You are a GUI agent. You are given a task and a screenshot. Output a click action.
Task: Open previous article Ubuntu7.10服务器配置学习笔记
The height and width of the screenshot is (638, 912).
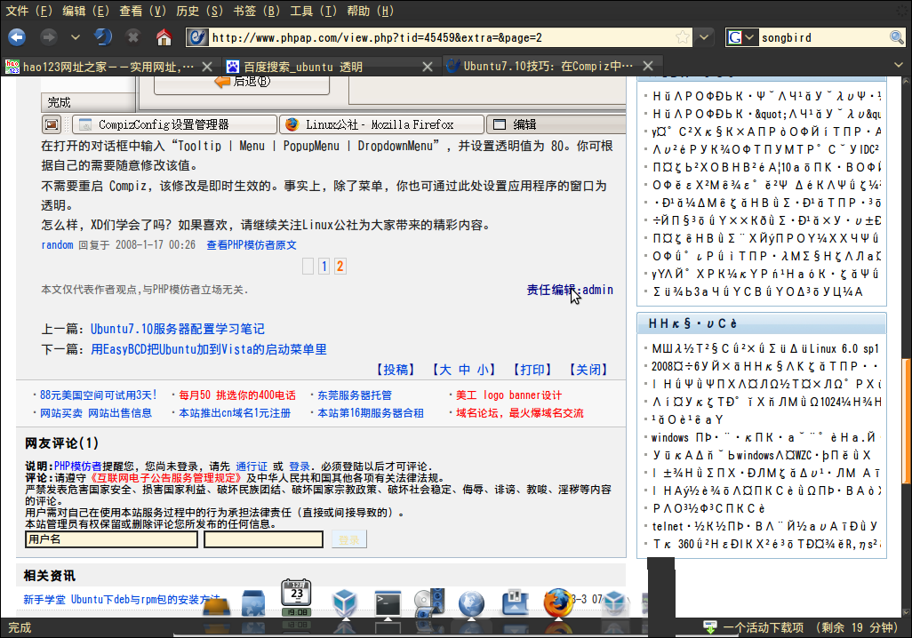(x=178, y=329)
